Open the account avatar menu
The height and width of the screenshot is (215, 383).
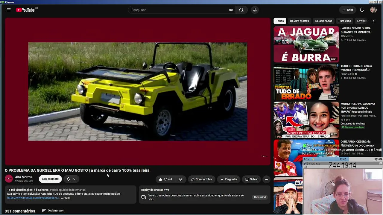point(373,10)
